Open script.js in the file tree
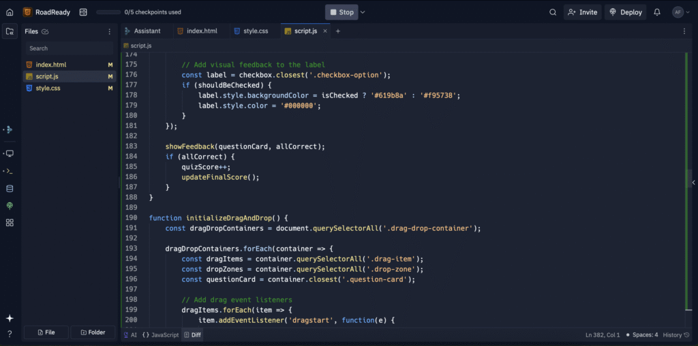This screenshot has width=698, height=346. 69,76
